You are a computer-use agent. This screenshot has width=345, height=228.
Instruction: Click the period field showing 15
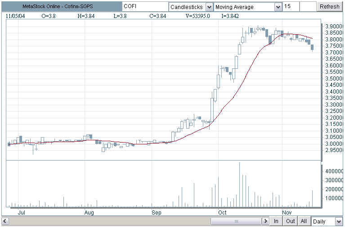pyautogui.click(x=291, y=7)
